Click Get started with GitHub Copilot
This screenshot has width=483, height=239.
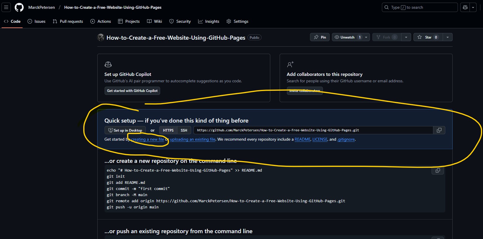[x=132, y=91]
